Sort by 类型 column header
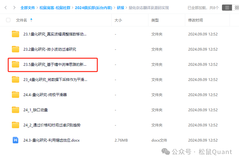Screen dimensions: 239x161 [155, 20]
